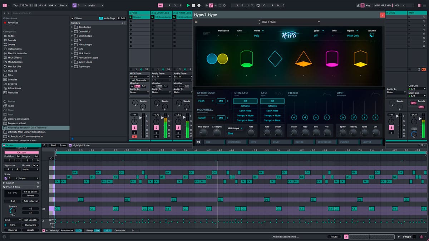Viewport: 429px width, 241px height.
Task: Select the orange pyramid shape in Hype
Action: pyautogui.click(x=303, y=59)
